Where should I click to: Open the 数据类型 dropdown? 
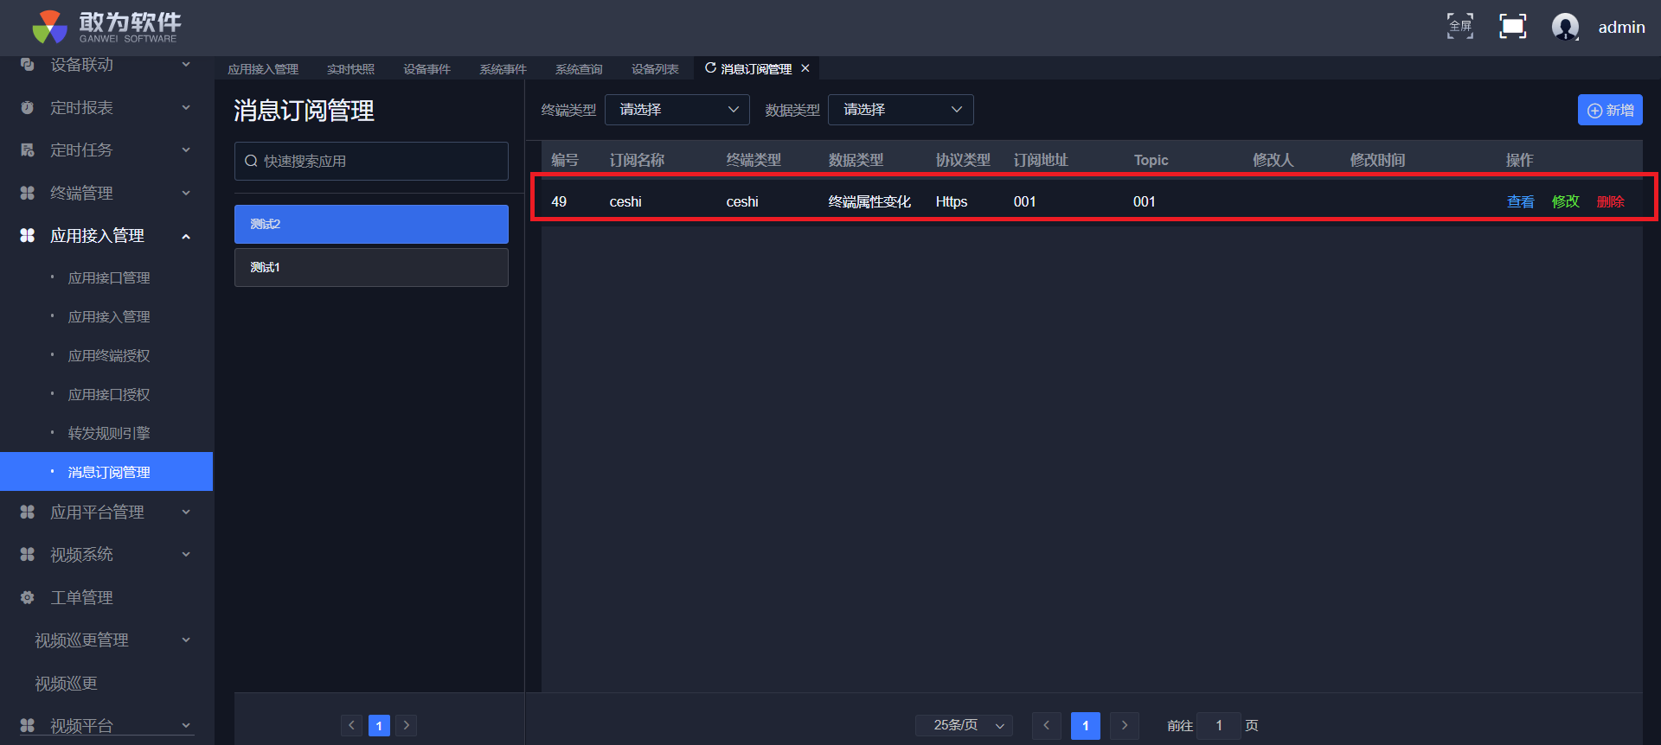(900, 110)
